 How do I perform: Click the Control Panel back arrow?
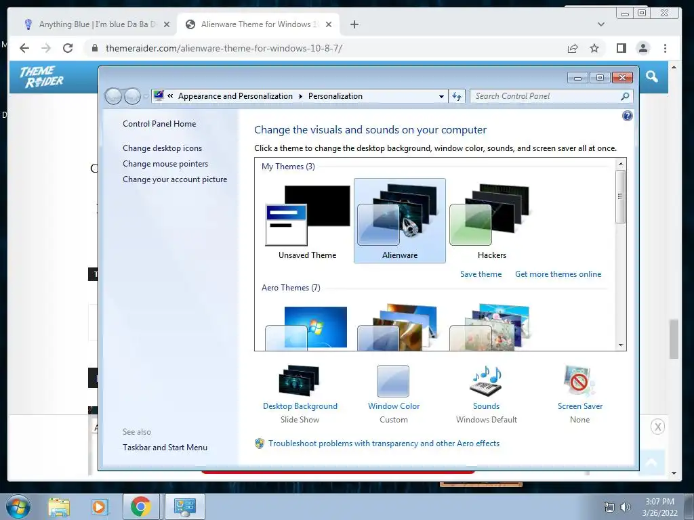[113, 96]
